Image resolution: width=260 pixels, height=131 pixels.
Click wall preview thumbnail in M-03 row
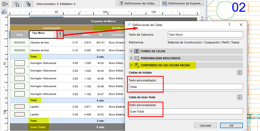tap(19, 63)
